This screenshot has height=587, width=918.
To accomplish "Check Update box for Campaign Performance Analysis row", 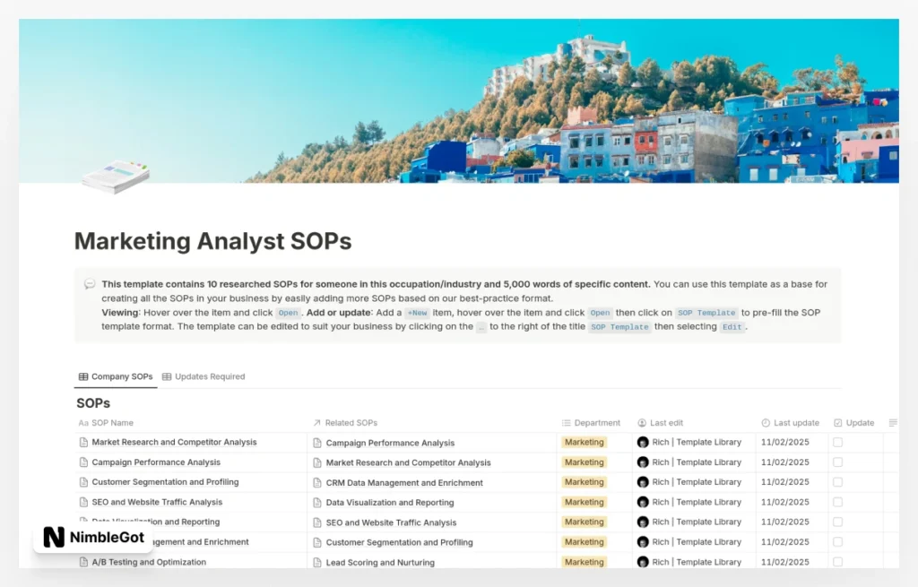I will click(838, 462).
